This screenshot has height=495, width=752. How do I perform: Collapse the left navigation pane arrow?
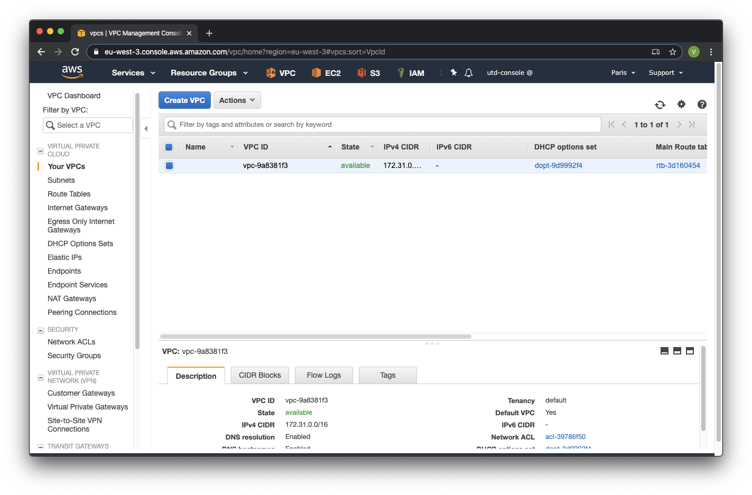146,128
